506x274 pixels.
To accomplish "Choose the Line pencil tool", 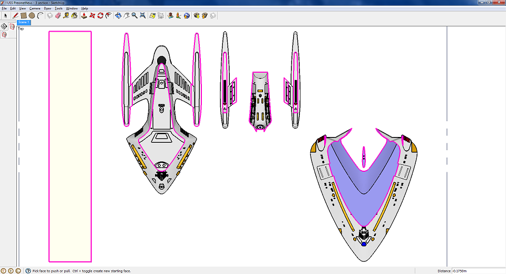I will click(x=15, y=15).
